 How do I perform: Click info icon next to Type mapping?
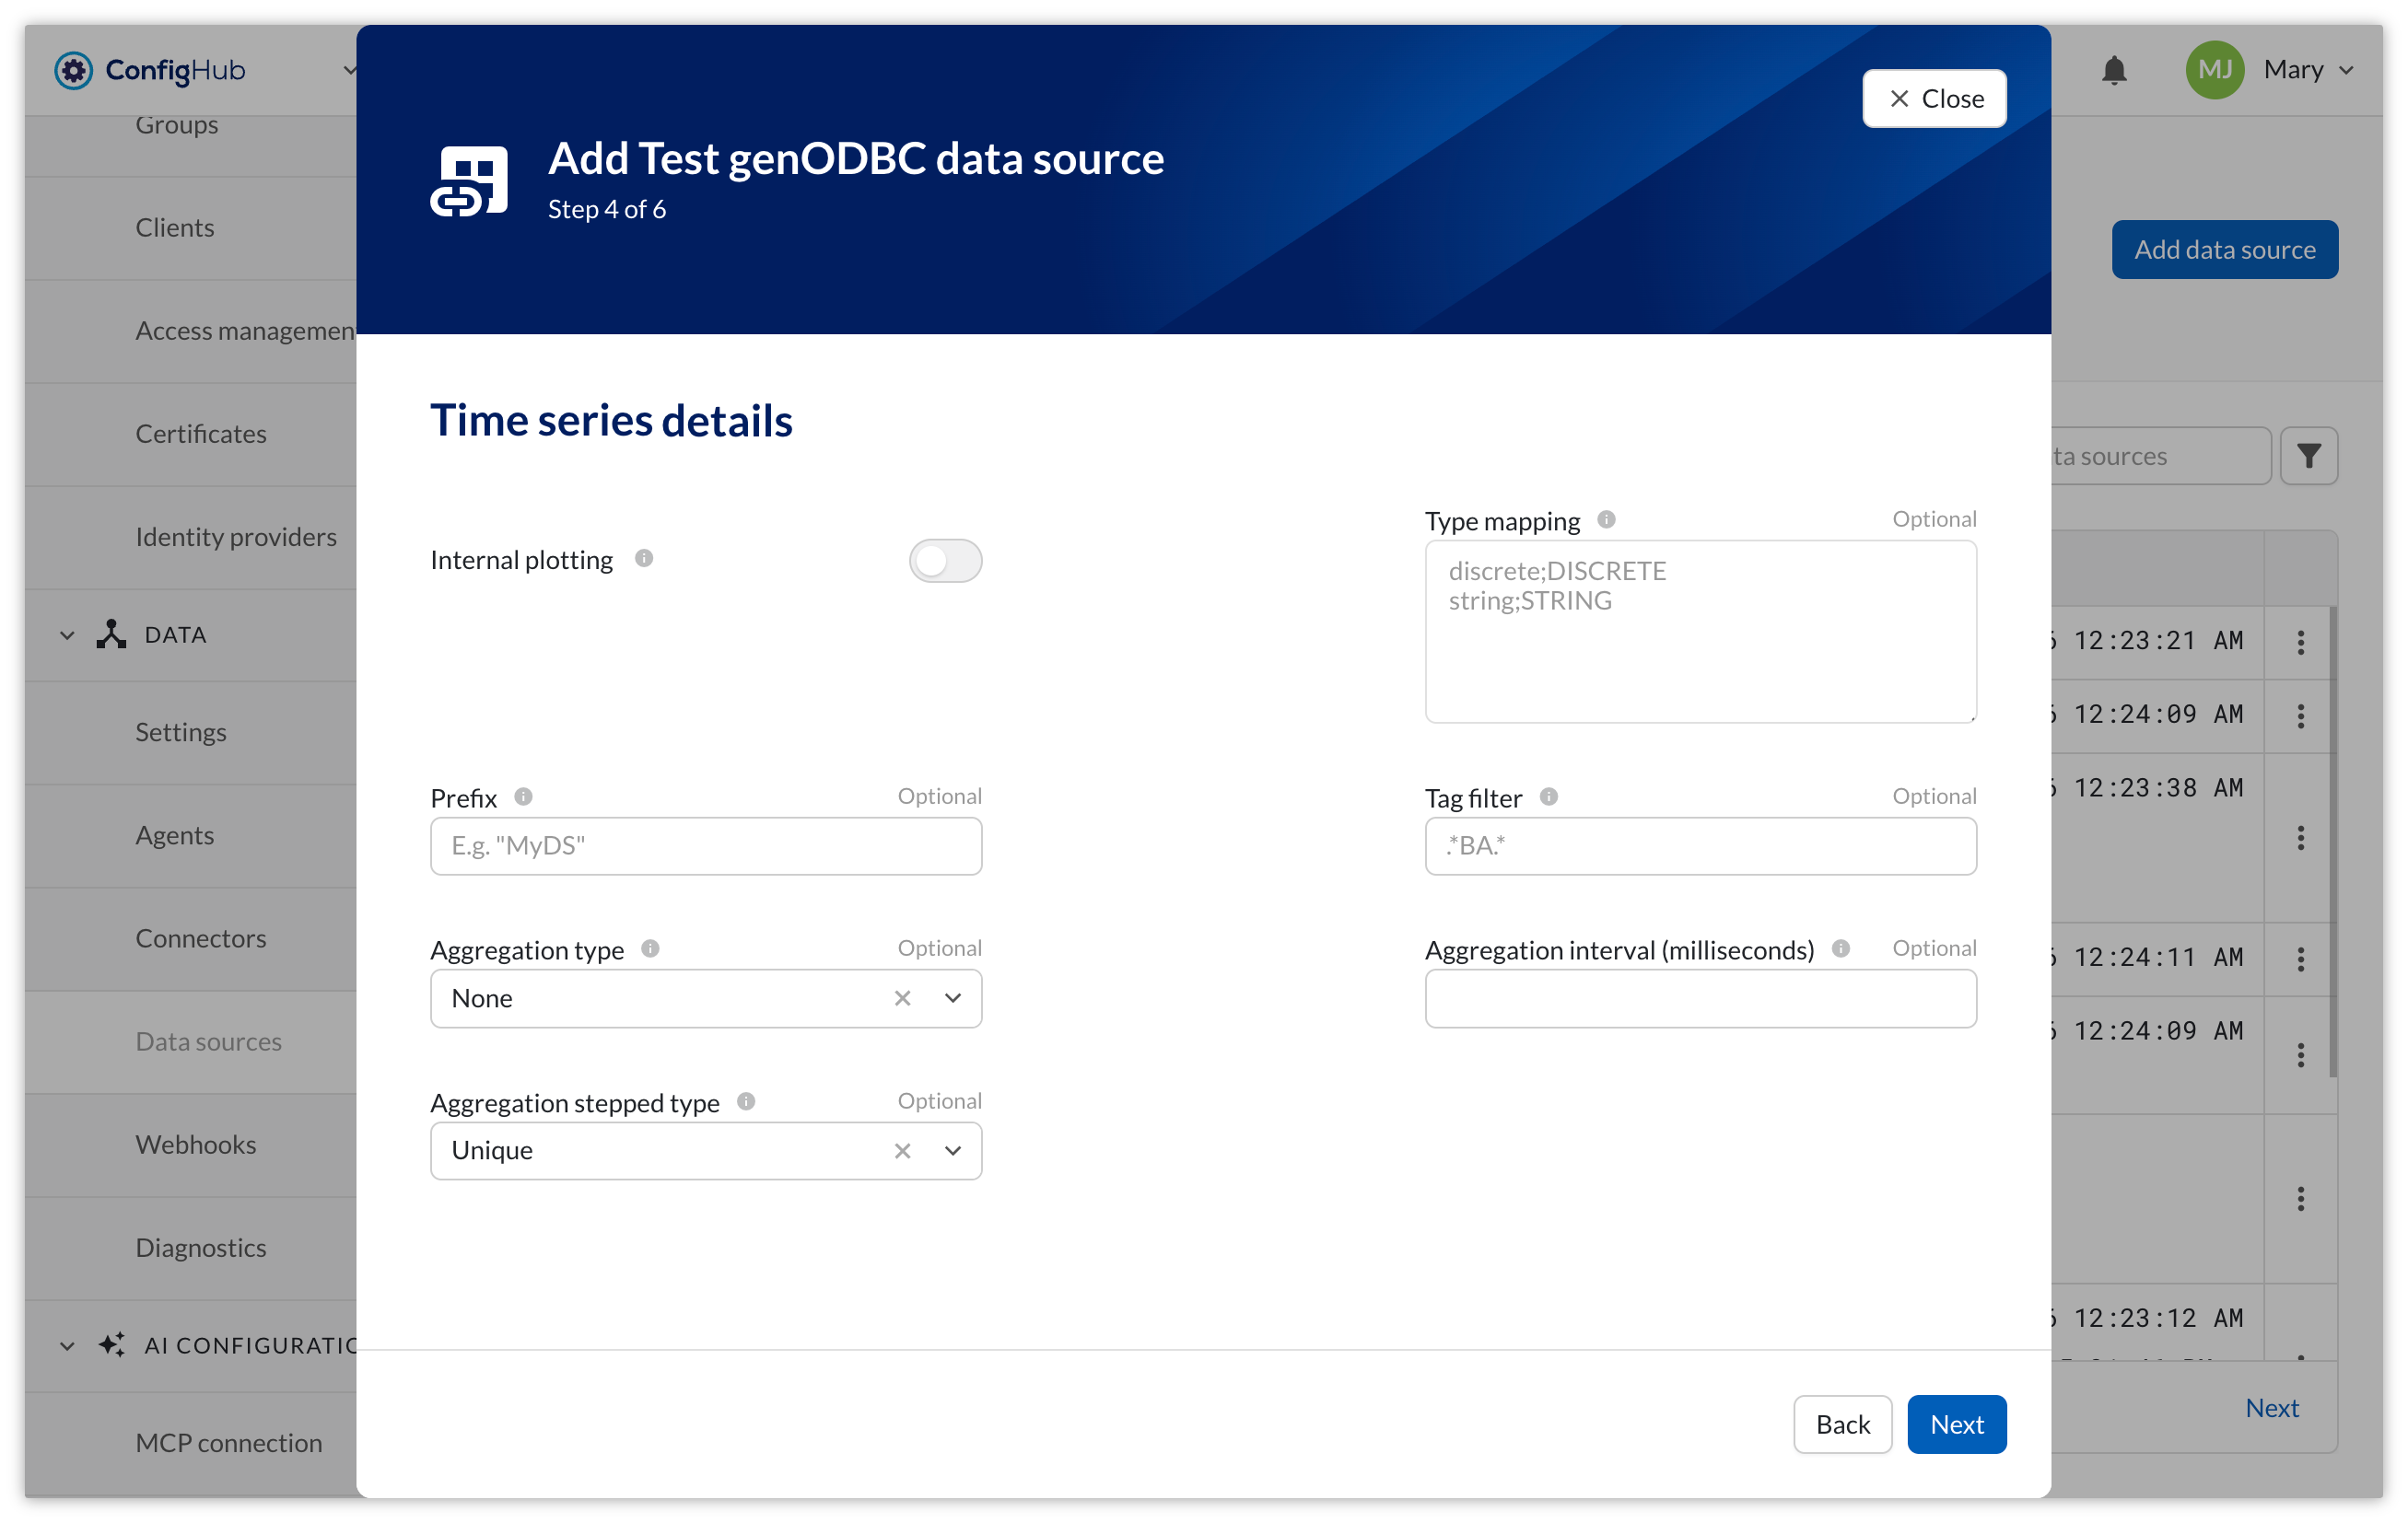click(x=1606, y=519)
